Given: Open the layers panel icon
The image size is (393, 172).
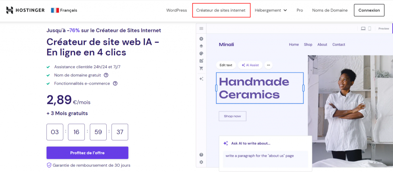Looking at the screenshot, I should 201,46.
